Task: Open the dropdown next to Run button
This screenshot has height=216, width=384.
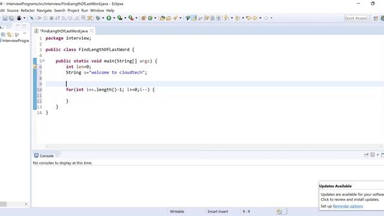Action: coord(114,18)
